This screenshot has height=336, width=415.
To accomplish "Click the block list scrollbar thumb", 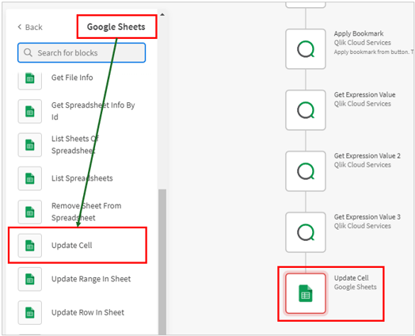I will (162, 262).
